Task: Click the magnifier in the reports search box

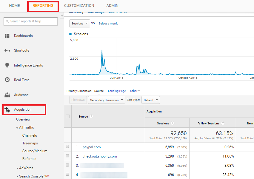Action: coord(7,21)
